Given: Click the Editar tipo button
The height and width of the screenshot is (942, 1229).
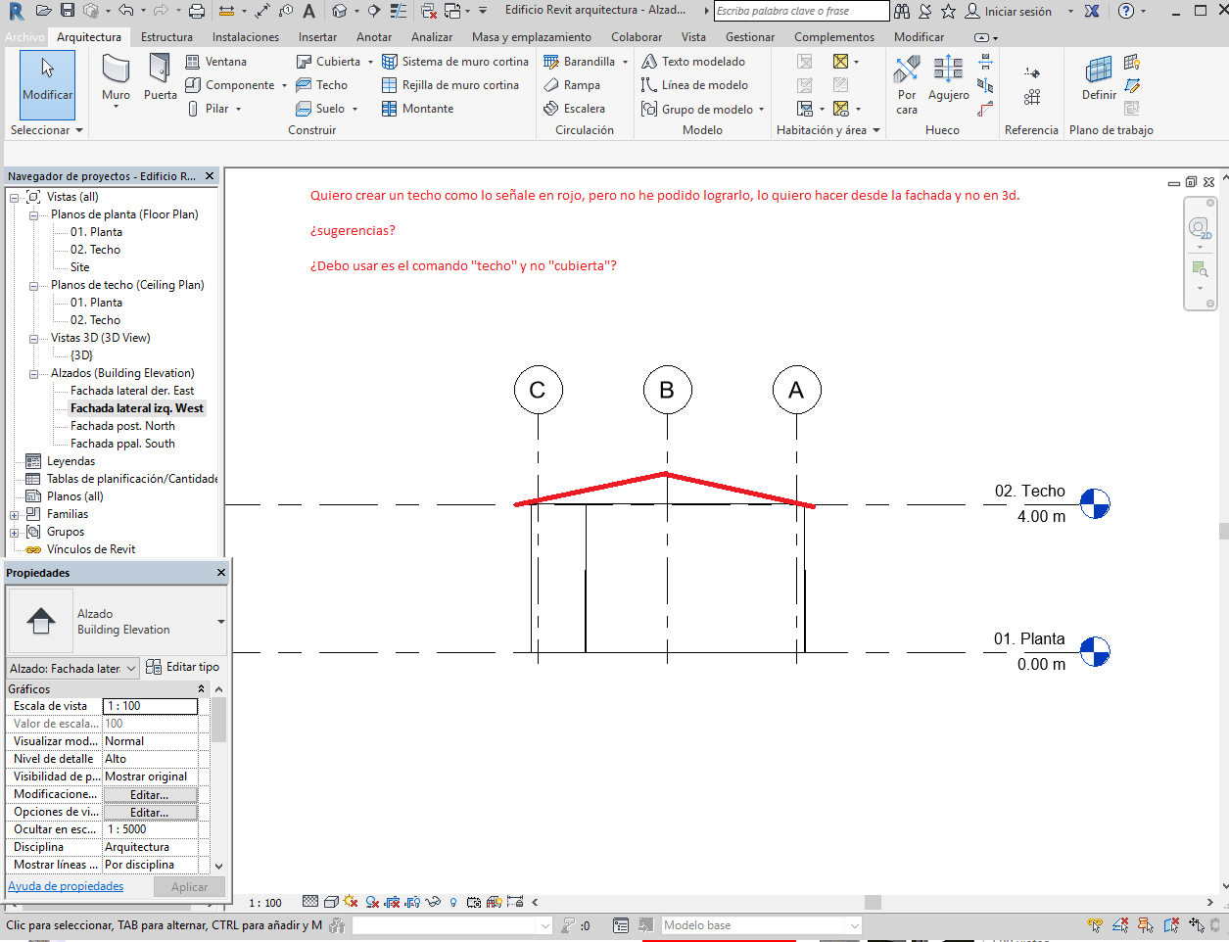Looking at the screenshot, I should (x=190, y=667).
